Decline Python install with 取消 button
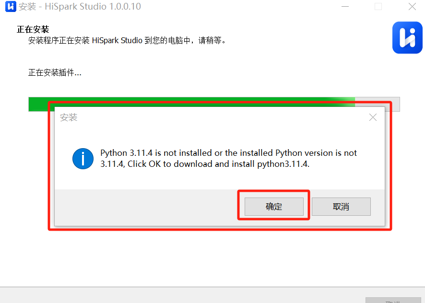The image size is (425, 303). 341,207
